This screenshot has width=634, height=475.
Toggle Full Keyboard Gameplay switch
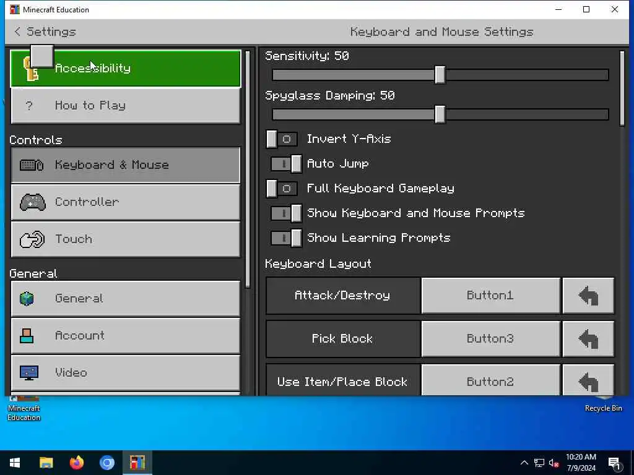pyautogui.click(x=282, y=188)
